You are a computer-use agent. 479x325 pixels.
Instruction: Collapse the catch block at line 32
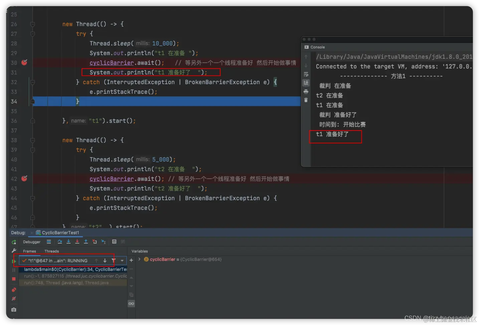click(x=32, y=82)
